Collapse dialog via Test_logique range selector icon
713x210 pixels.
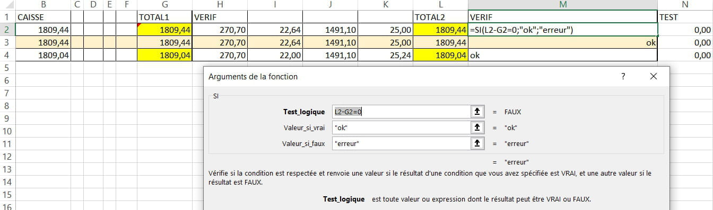pyautogui.click(x=477, y=112)
